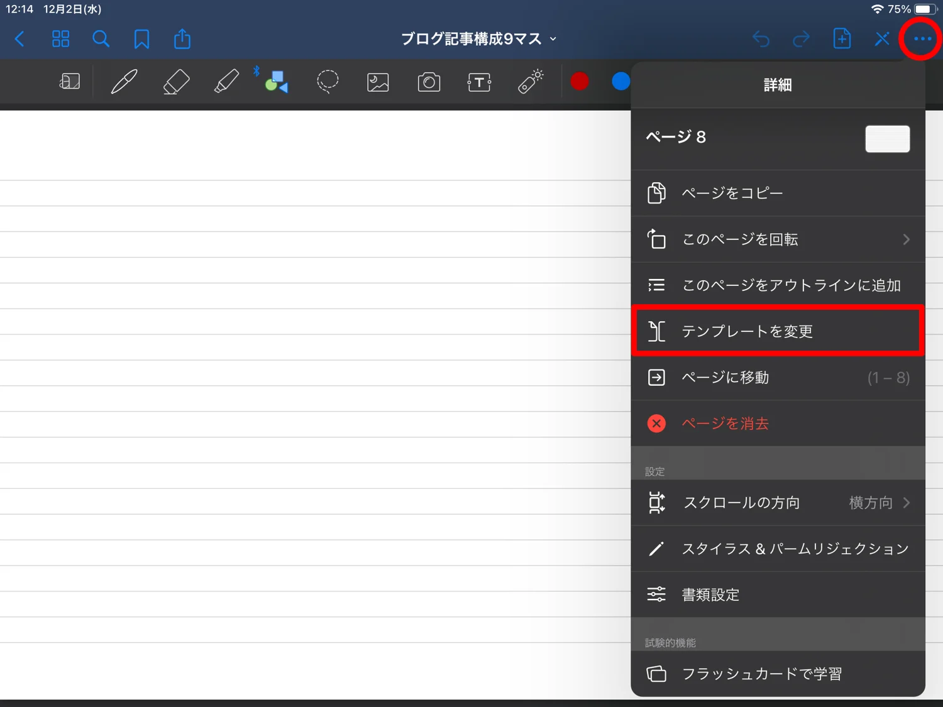Open the share options
This screenshot has height=707, width=943.
coord(181,38)
